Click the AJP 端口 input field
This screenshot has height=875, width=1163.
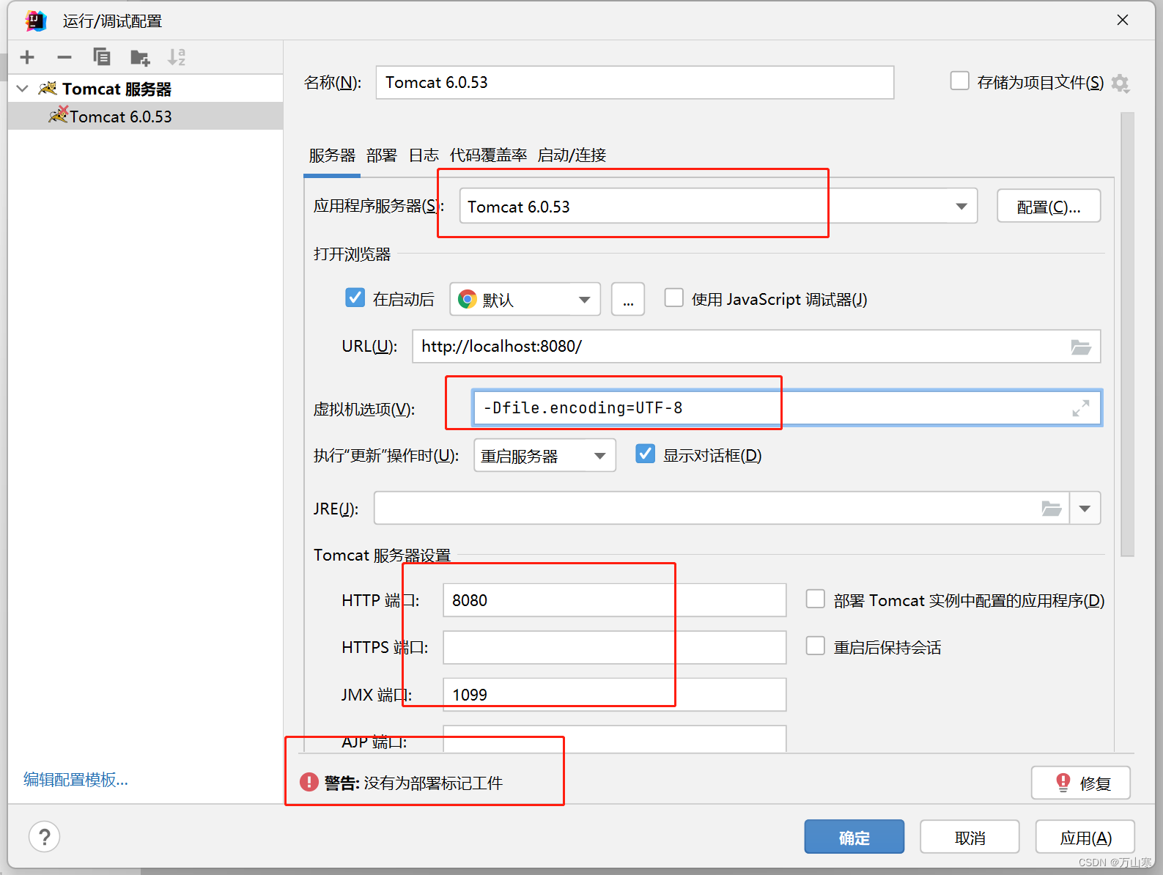tap(615, 739)
